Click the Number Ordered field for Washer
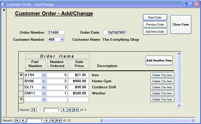 click(x=57, y=93)
